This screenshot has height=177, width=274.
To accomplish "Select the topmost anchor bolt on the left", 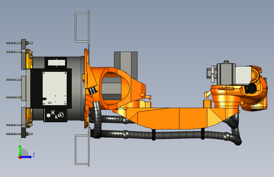I will (x=19, y=43).
